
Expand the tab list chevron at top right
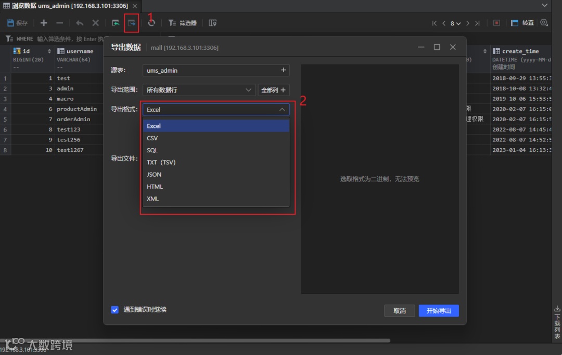pos(544,5)
